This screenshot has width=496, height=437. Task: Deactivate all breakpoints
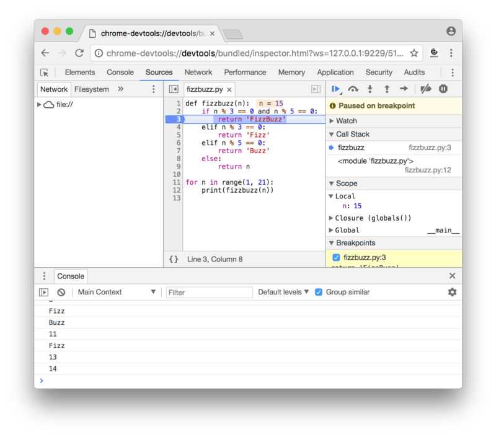click(x=425, y=89)
